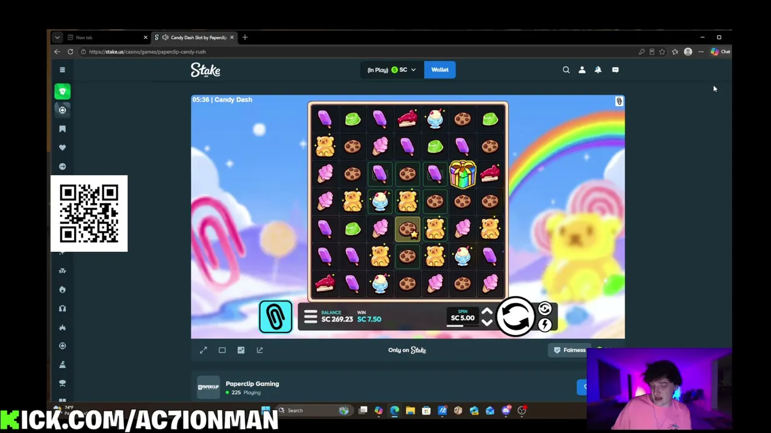Spin the Candy Dash reels
This screenshot has width=771, height=433.
(x=515, y=316)
